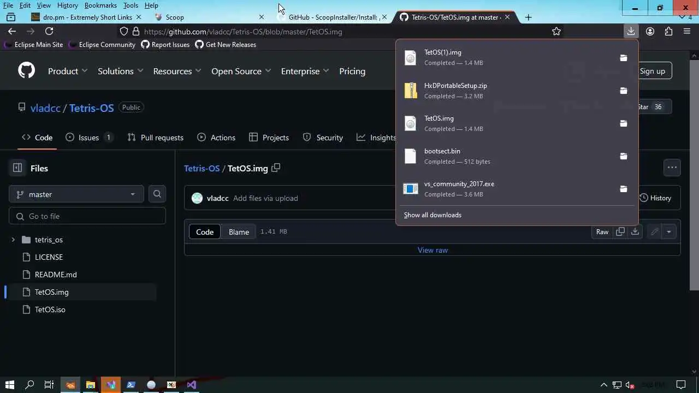Viewport: 699px width, 393px height.
Task: Show hidden system tray icons
Action: [x=603, y=385]
